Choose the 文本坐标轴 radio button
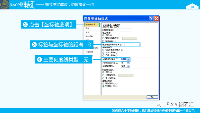Image resolution: width=200 pixels, height=113 pixels. tap(103, 53)
